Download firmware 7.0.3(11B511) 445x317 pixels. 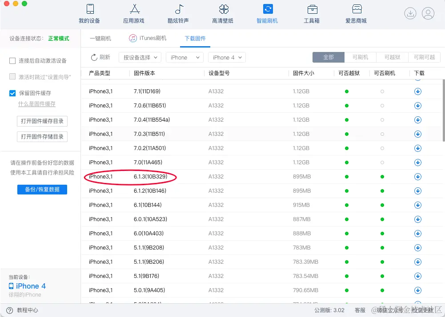(418, 134)
